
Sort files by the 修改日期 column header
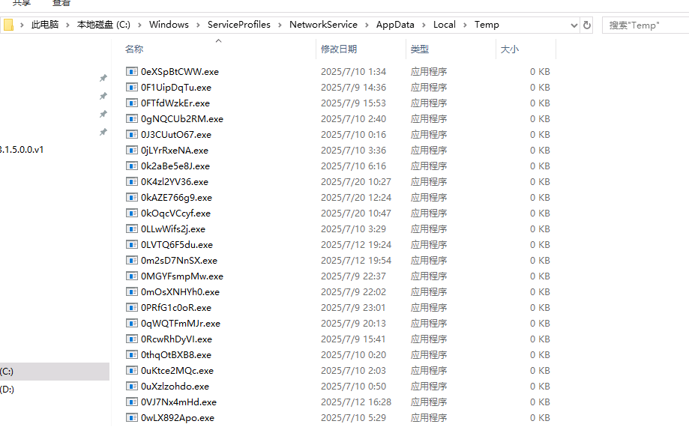pyautogui.click(x=339, y=49)
